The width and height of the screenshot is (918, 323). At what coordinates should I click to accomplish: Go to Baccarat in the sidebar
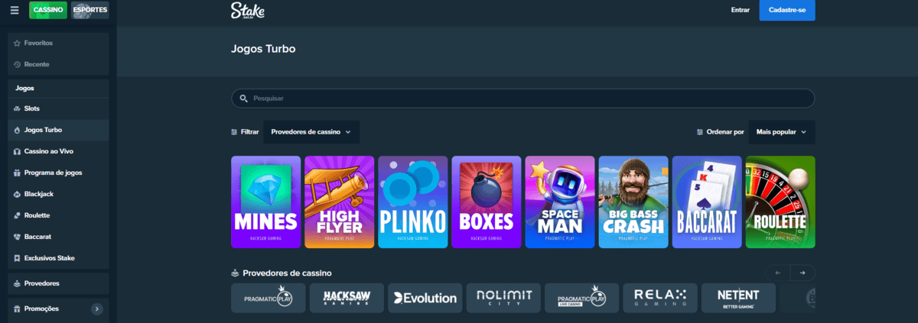click(x=59, y=237)
